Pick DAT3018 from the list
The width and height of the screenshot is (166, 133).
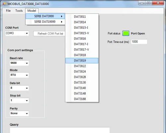(x=82, y=55)
